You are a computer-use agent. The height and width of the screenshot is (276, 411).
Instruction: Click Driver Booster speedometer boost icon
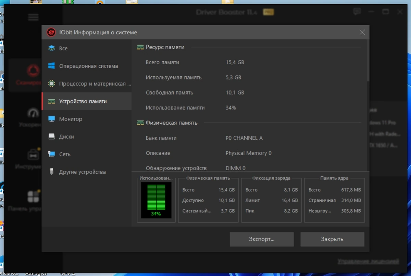[x=33, y=113]
